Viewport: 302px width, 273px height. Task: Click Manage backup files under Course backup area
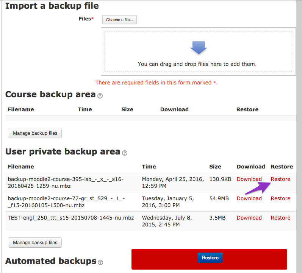pyautogui.click(x=35, y=133)
